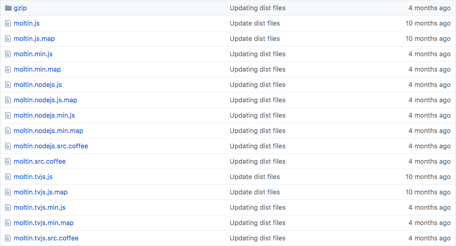Click '4 months ago' timestamp for moltin.min.map
Viewport: 456px width, 246px height.
point(429,69)
